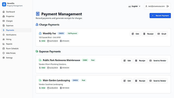Click the 6/22/2025 date

pos(54,68)
